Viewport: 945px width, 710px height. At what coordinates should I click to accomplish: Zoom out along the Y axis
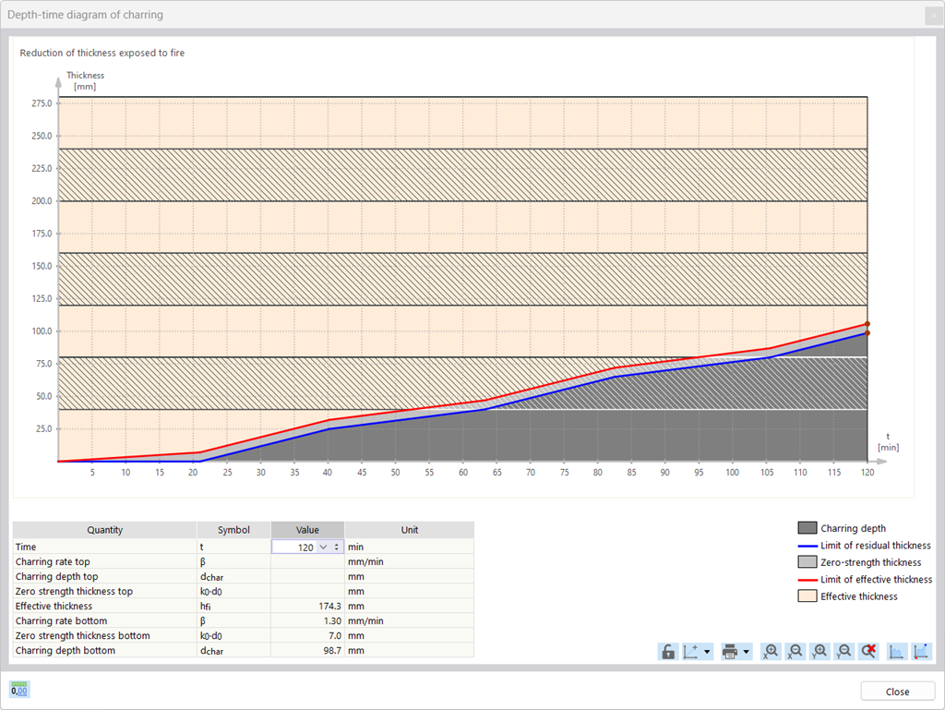(843, 651)
